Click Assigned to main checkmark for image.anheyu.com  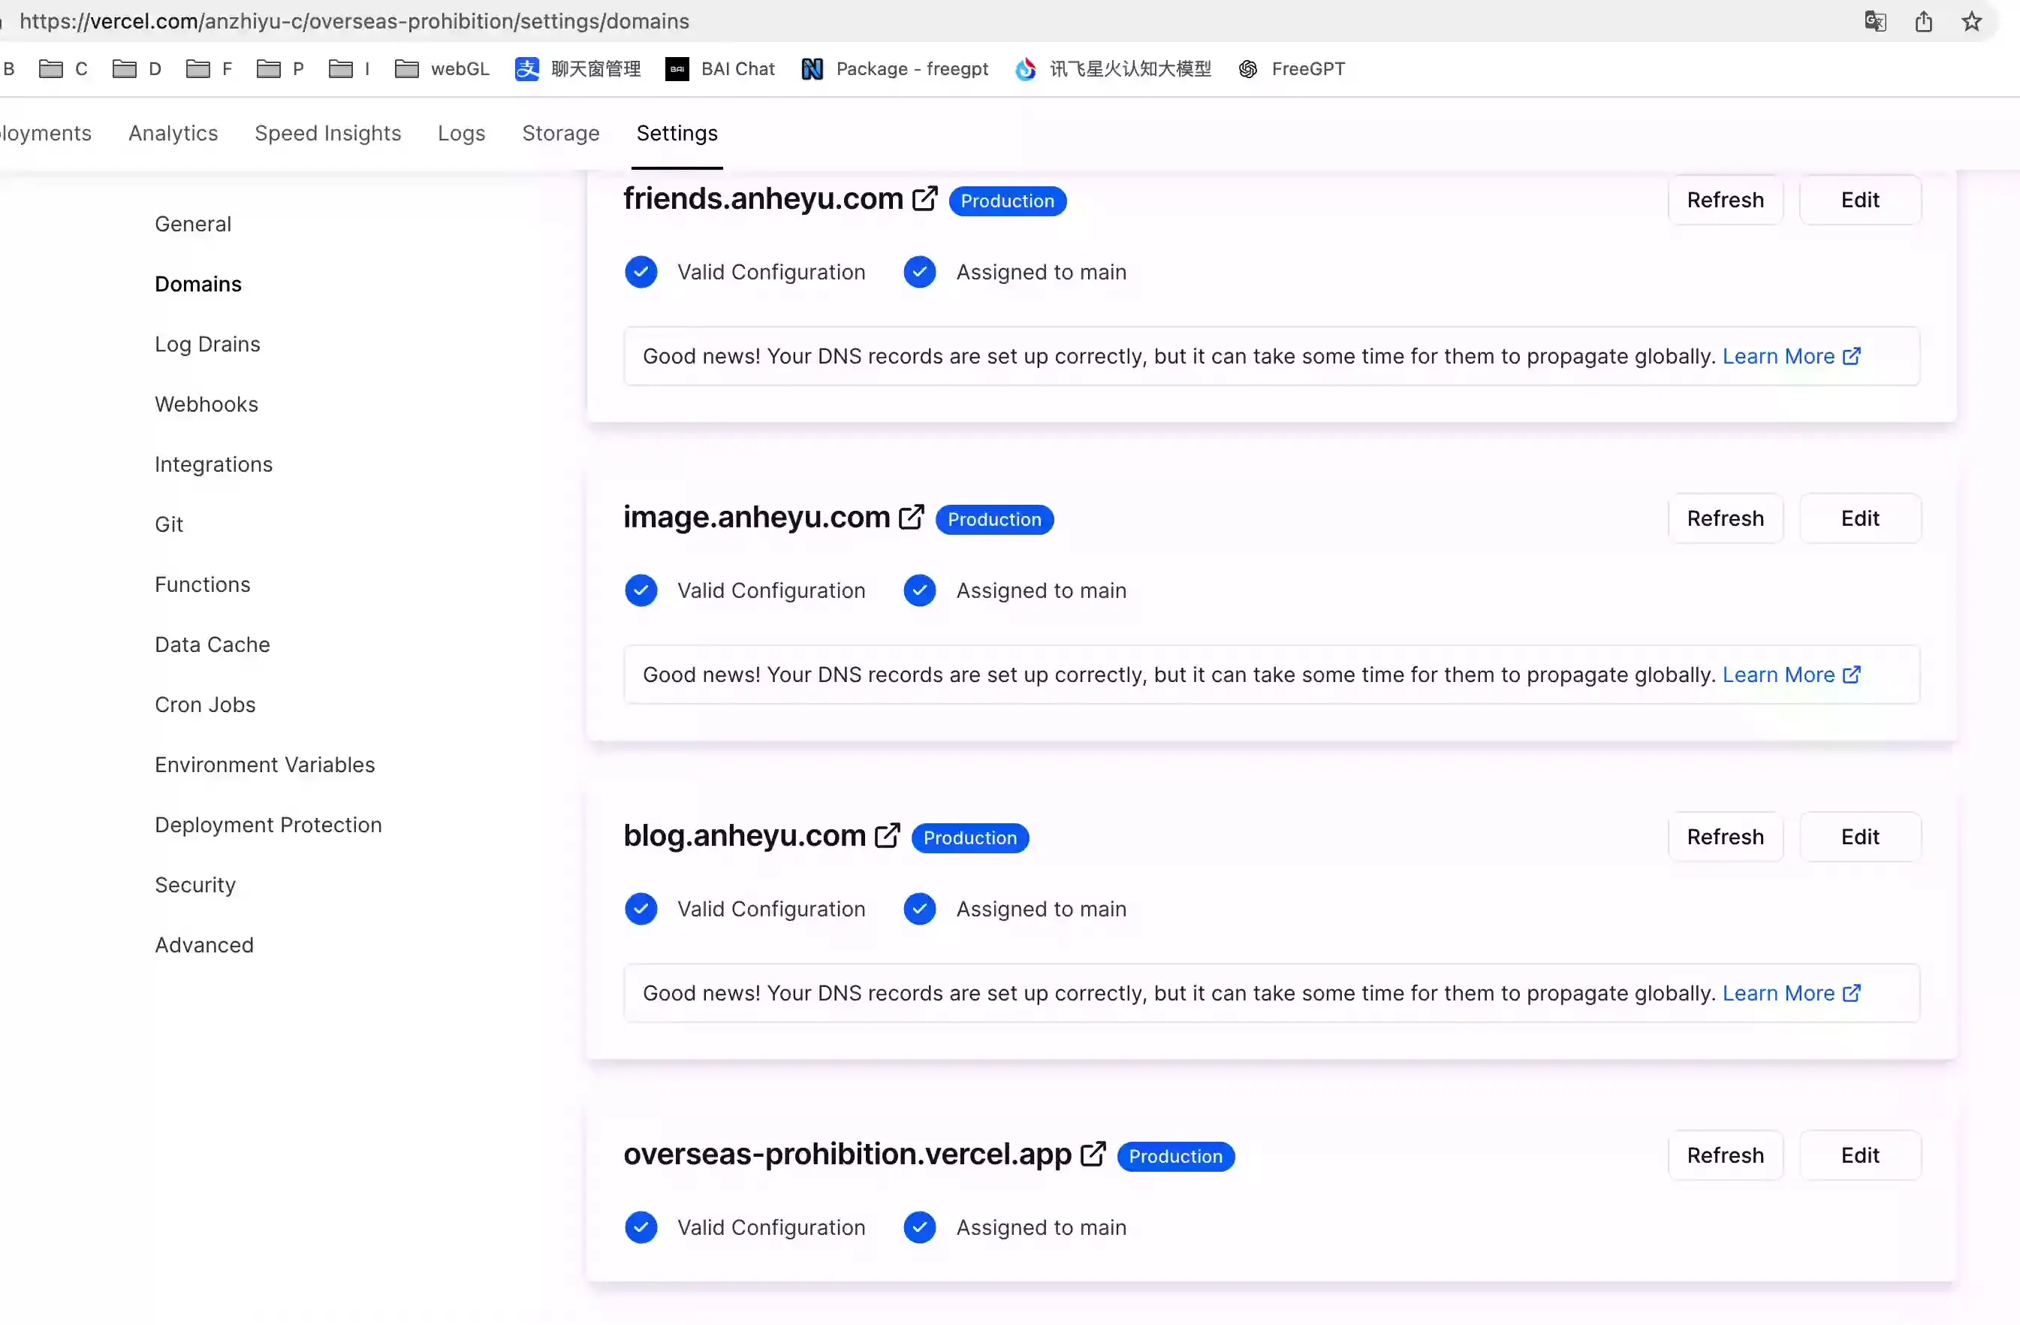(x=919, y=591)
